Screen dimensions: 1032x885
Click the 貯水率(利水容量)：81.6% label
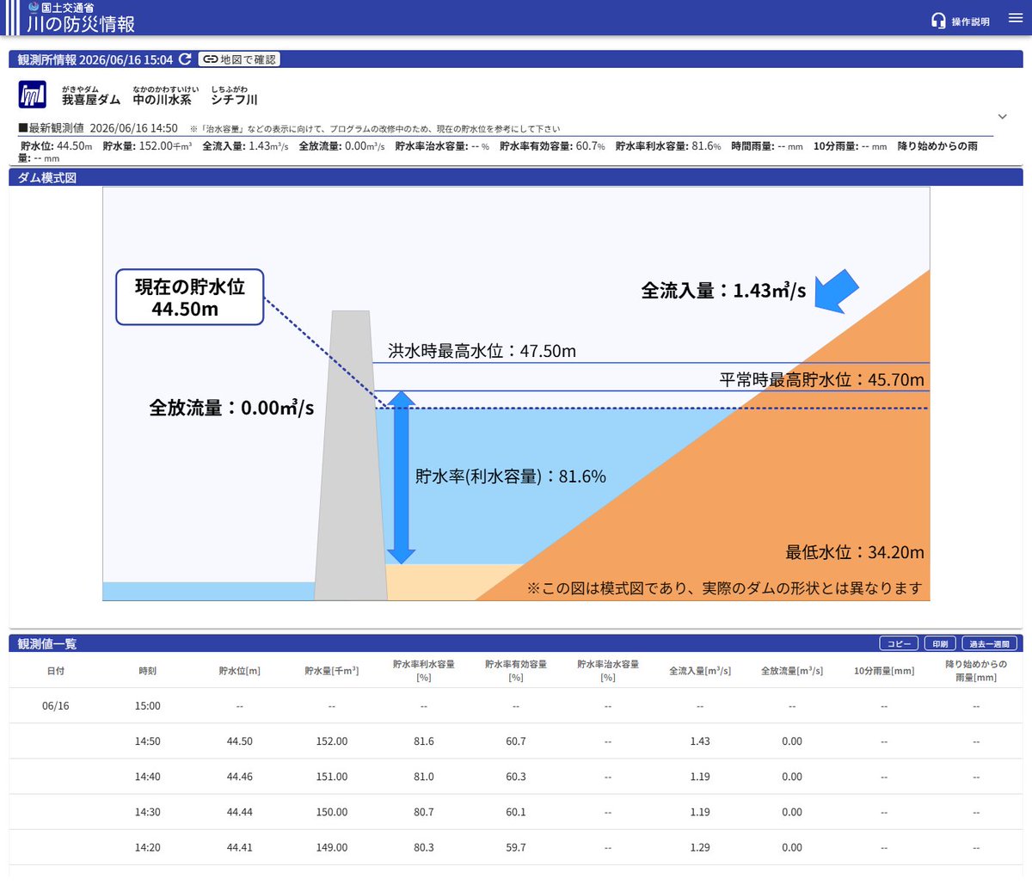[510, 476]
